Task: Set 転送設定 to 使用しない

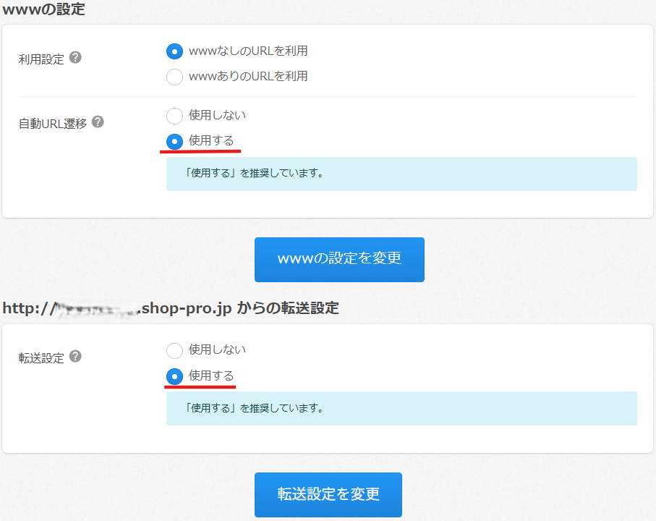Action: [x=174, y=350]
